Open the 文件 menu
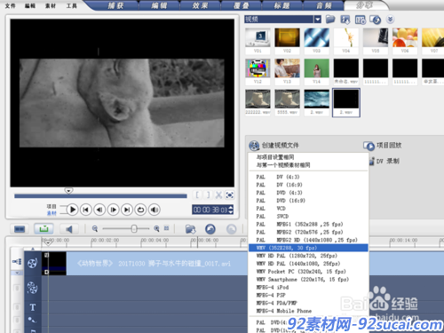The height and width of the screenshot is (333, 444). (x=10, y=5)
